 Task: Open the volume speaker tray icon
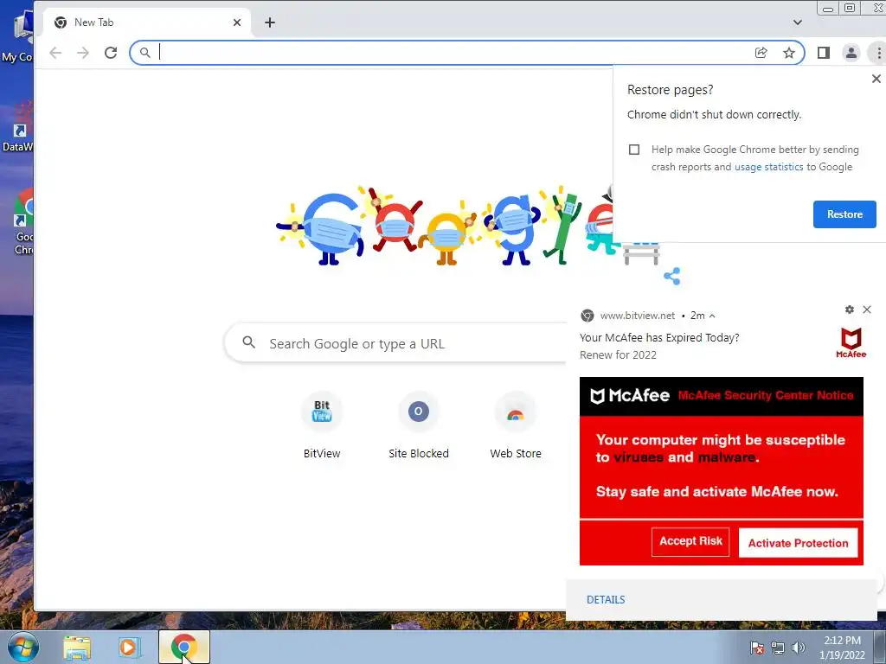point(799,648)
